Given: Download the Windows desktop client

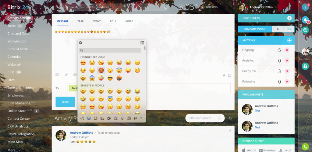Looking at the screenshot, I should 268,150.
